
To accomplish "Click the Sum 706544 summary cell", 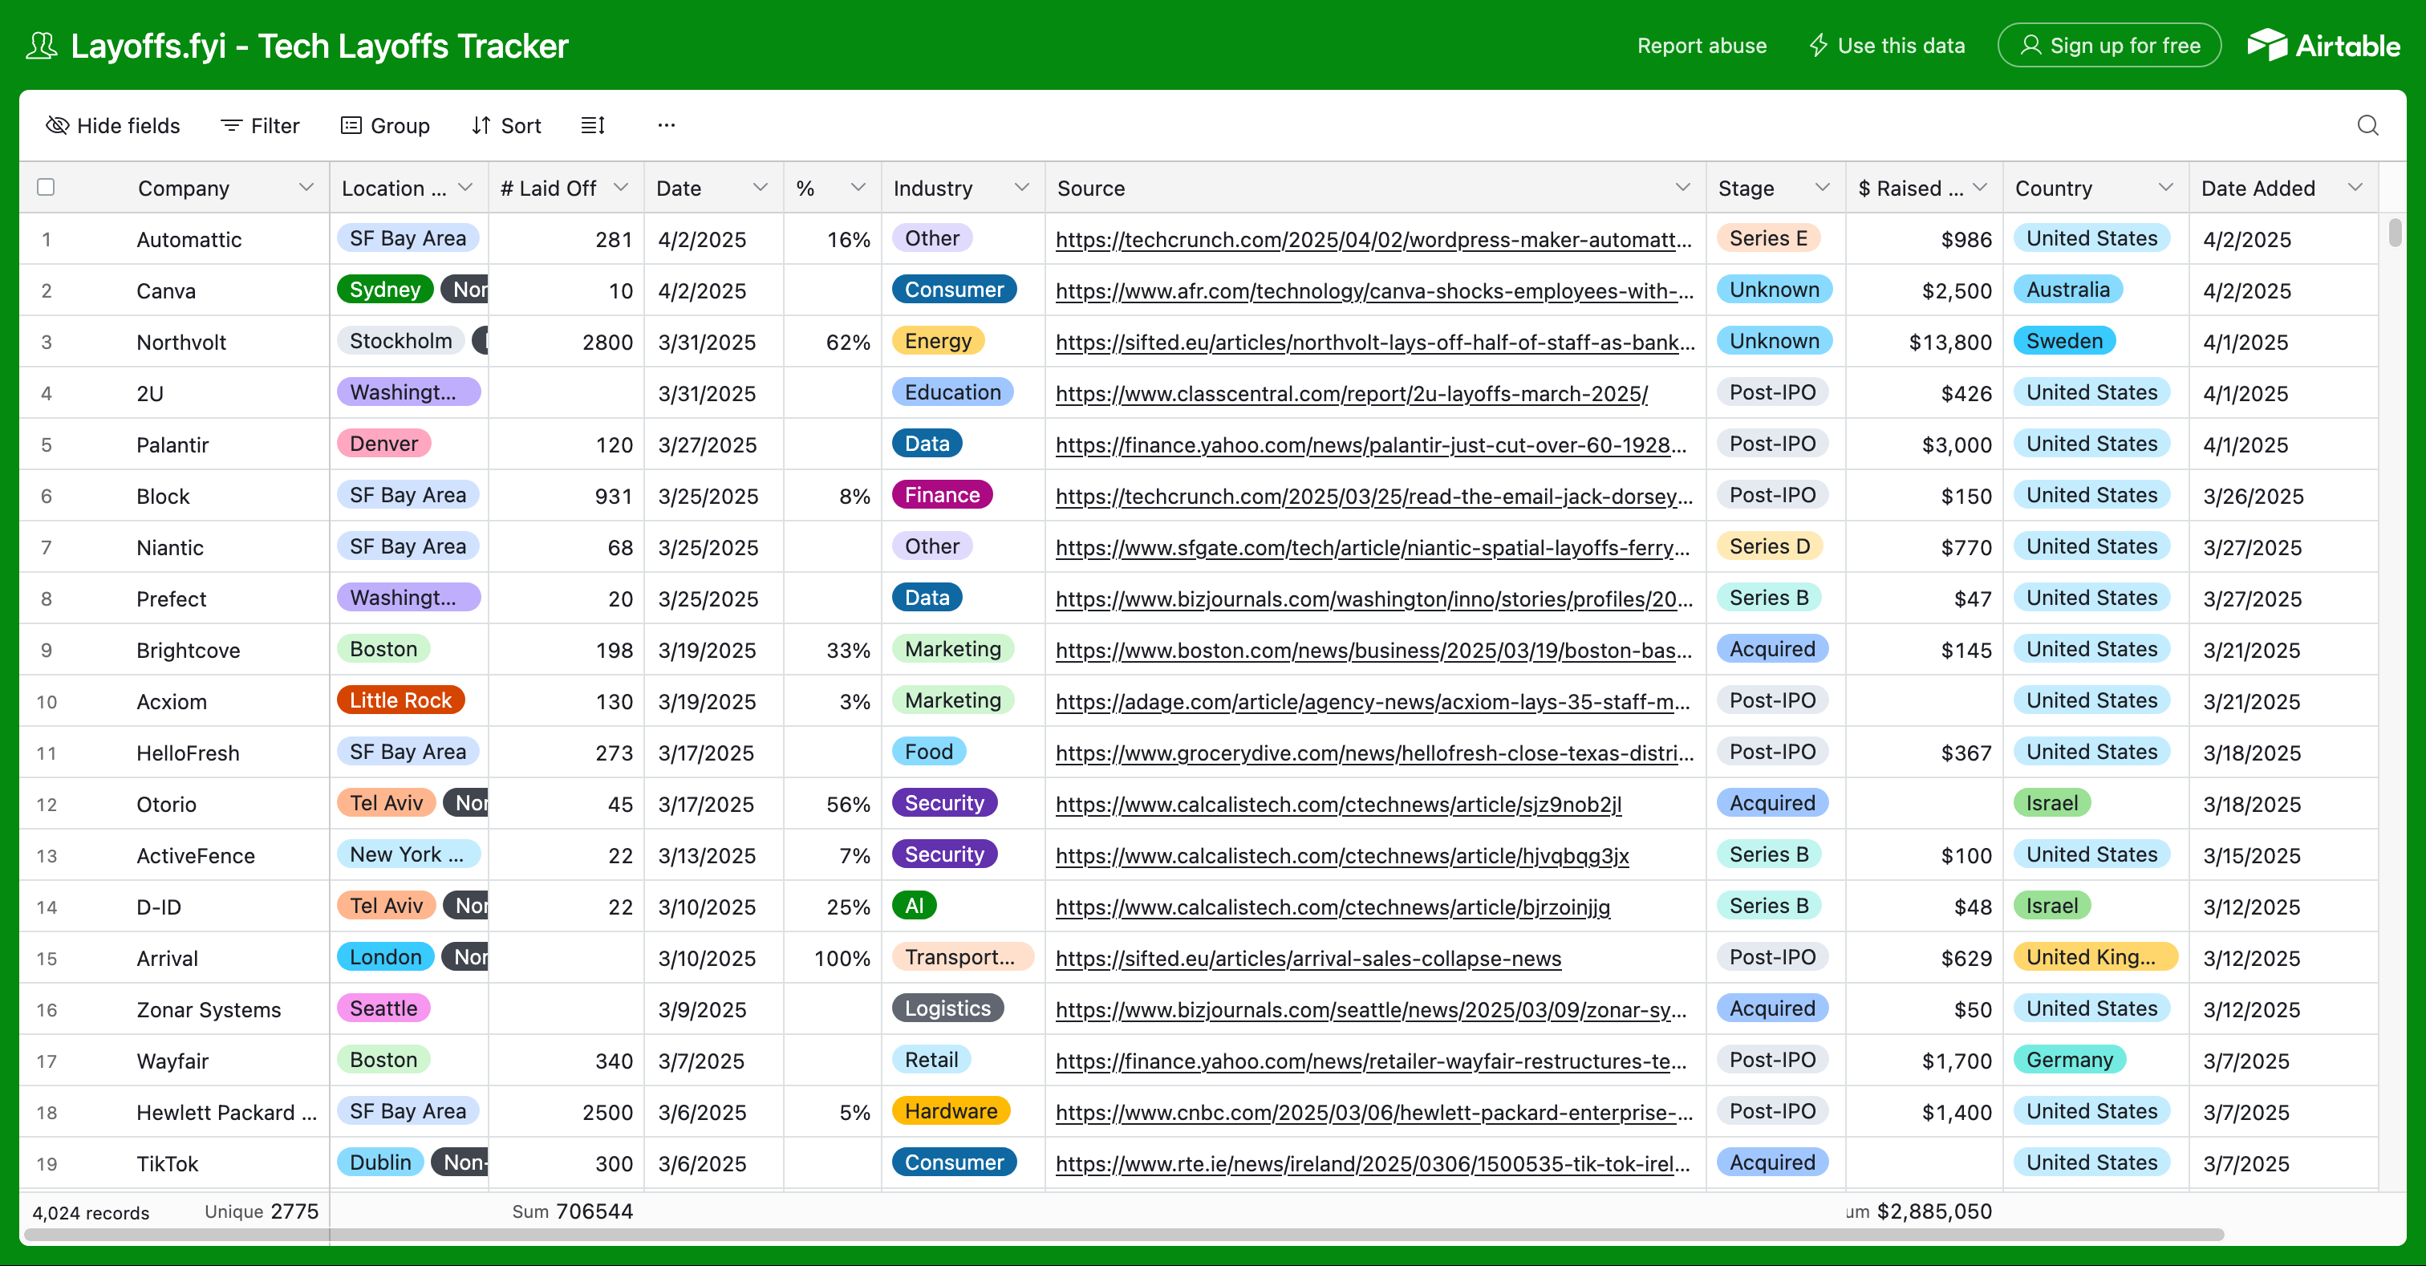I will pos(572,1211).
